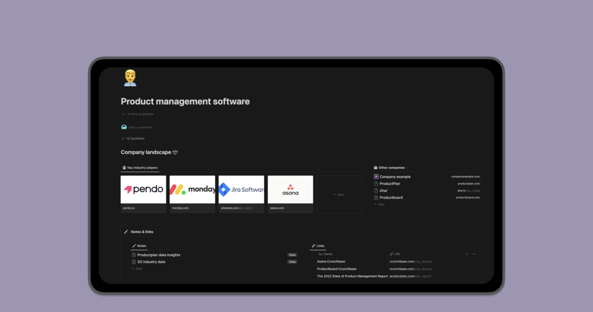Open G2 industry data note
This screenshot has width=593, height=312.
coord(151,262)
